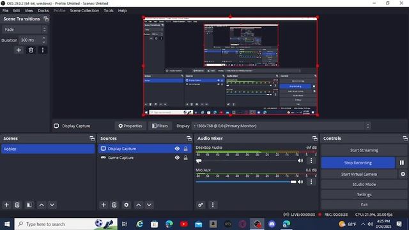
Task: Click Exit in Controls panel
Action: coord(364,204)
